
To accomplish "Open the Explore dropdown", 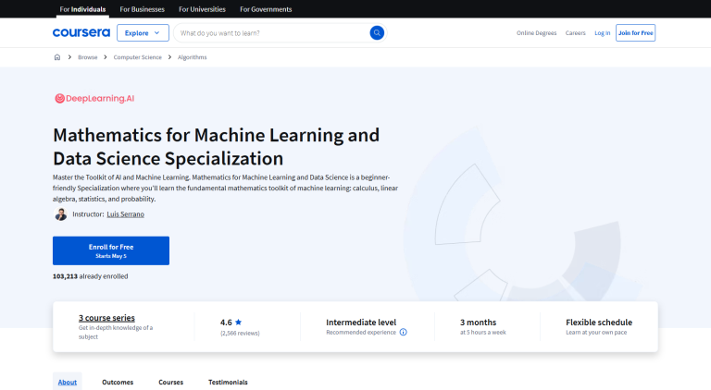I will point(143,32).
